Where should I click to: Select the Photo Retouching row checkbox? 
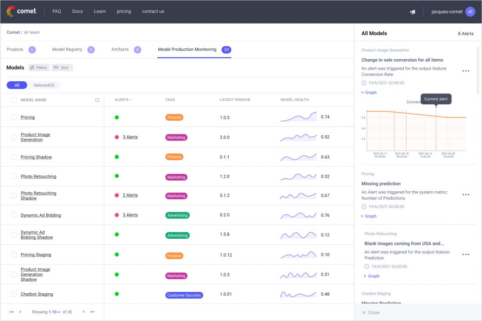tap(14, 177)
